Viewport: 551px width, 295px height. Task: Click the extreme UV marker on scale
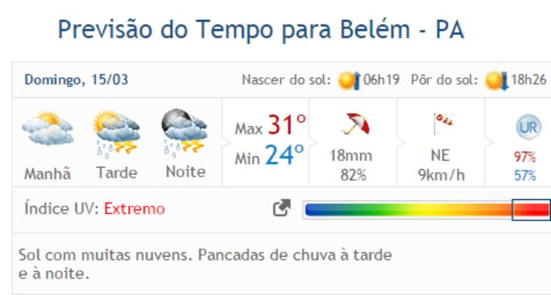531,209
